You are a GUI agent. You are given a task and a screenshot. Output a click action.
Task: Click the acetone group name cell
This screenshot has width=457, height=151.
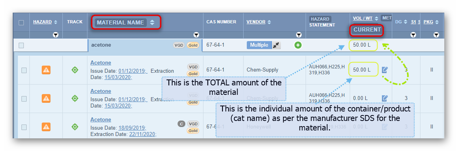tap(145, 45)
